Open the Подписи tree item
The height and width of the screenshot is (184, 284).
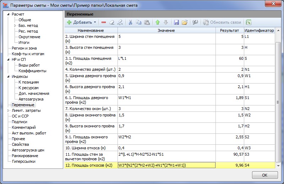[x=20, y=122]
